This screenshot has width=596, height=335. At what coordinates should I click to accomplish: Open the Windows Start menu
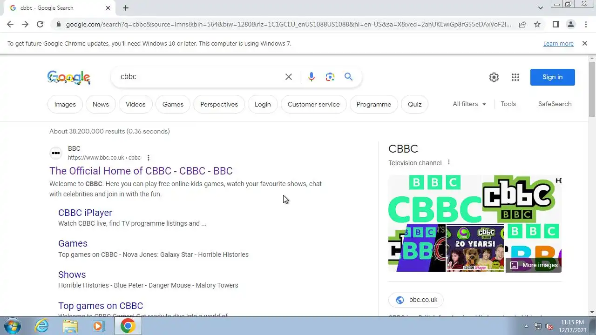(x=13, y=326)
